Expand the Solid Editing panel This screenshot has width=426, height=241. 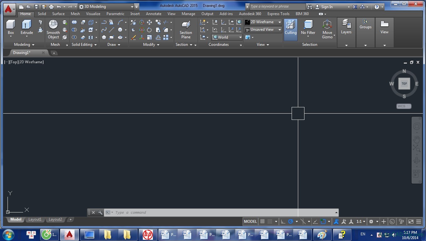coord(84,45)
